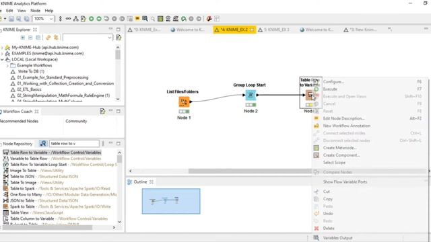
Task: Click the red wrench toolbar icon
Action: [x=209, y=19]
